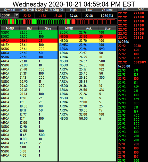Select the ARCA bid at 19.51
148x162 pixels.
click(x=29, y=98)
